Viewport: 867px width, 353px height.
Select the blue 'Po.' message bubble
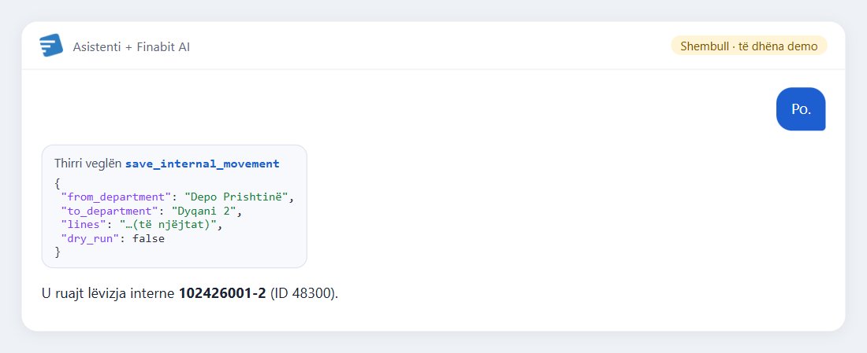click(x=801, y=109)
